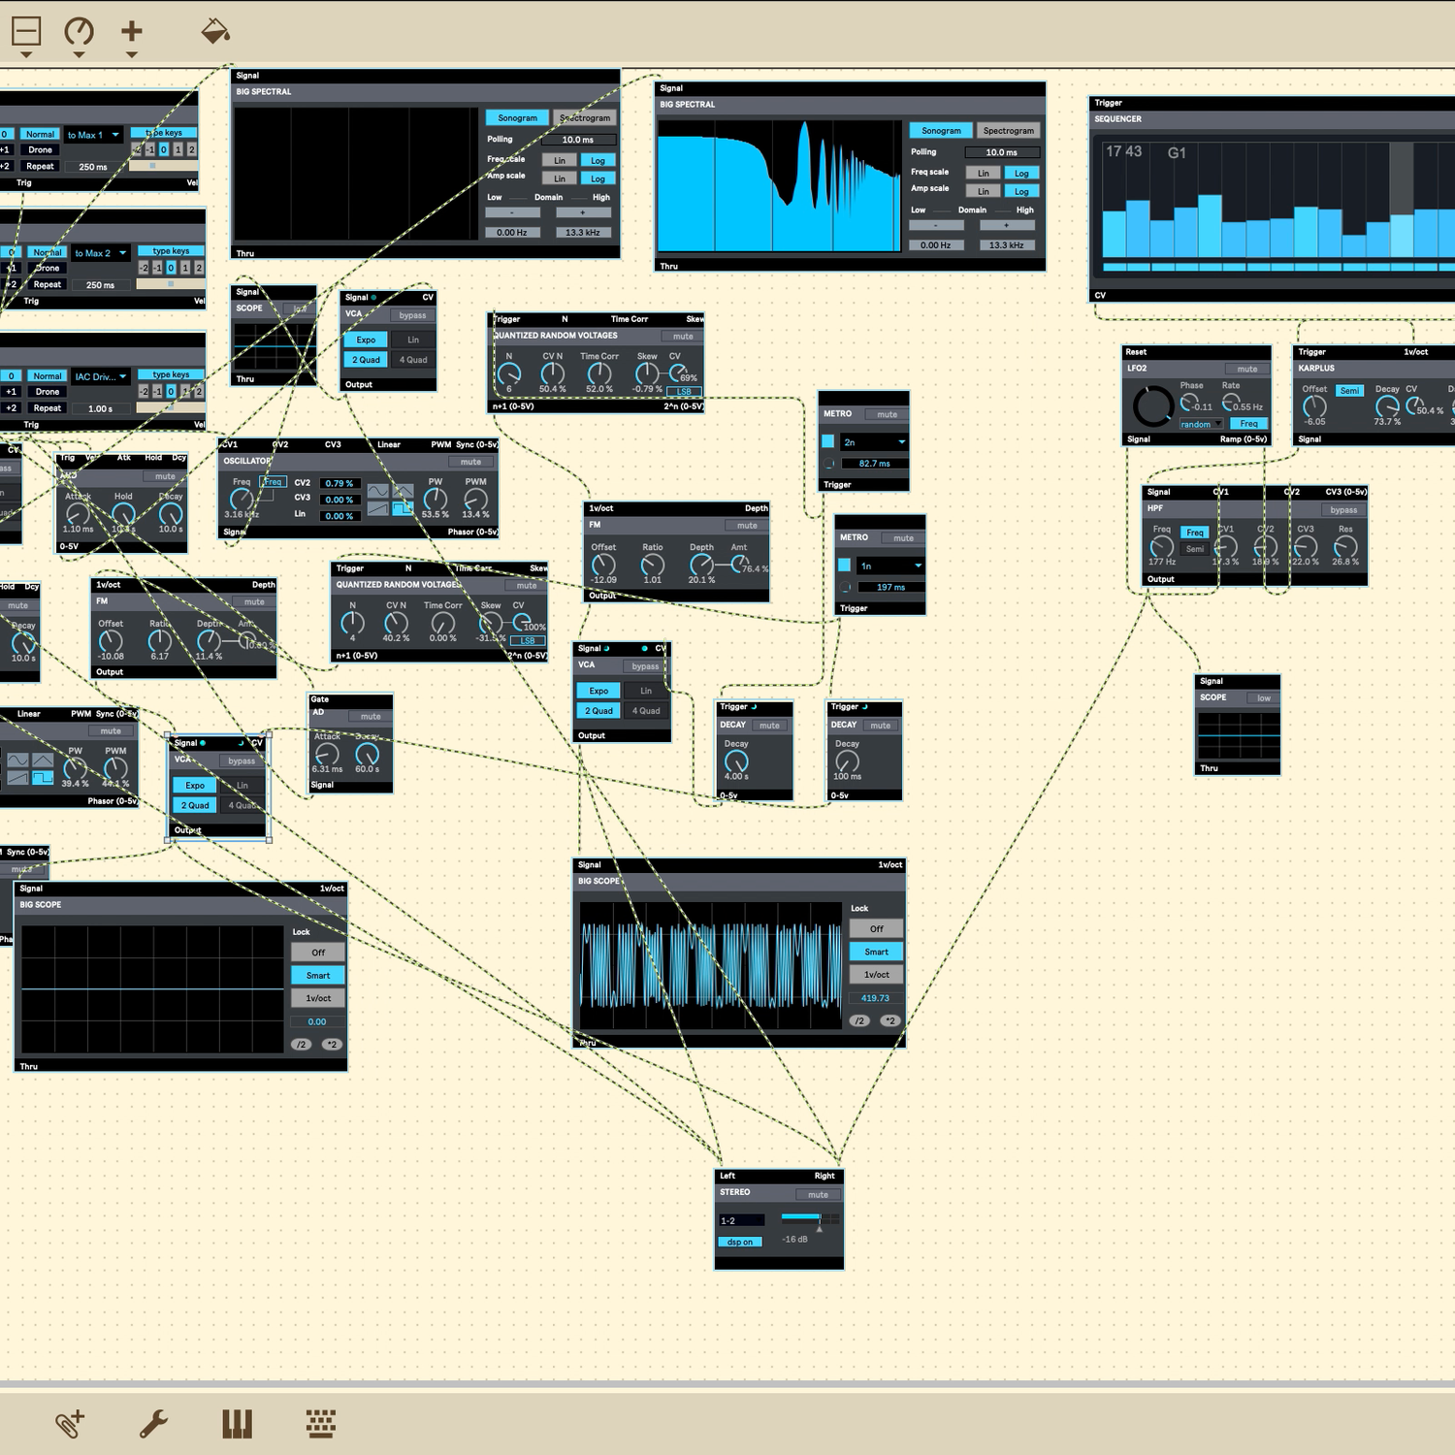1455x1455 pixels.
Task: Toggle mute on the STEREO output module
Action: point(818,1194)
